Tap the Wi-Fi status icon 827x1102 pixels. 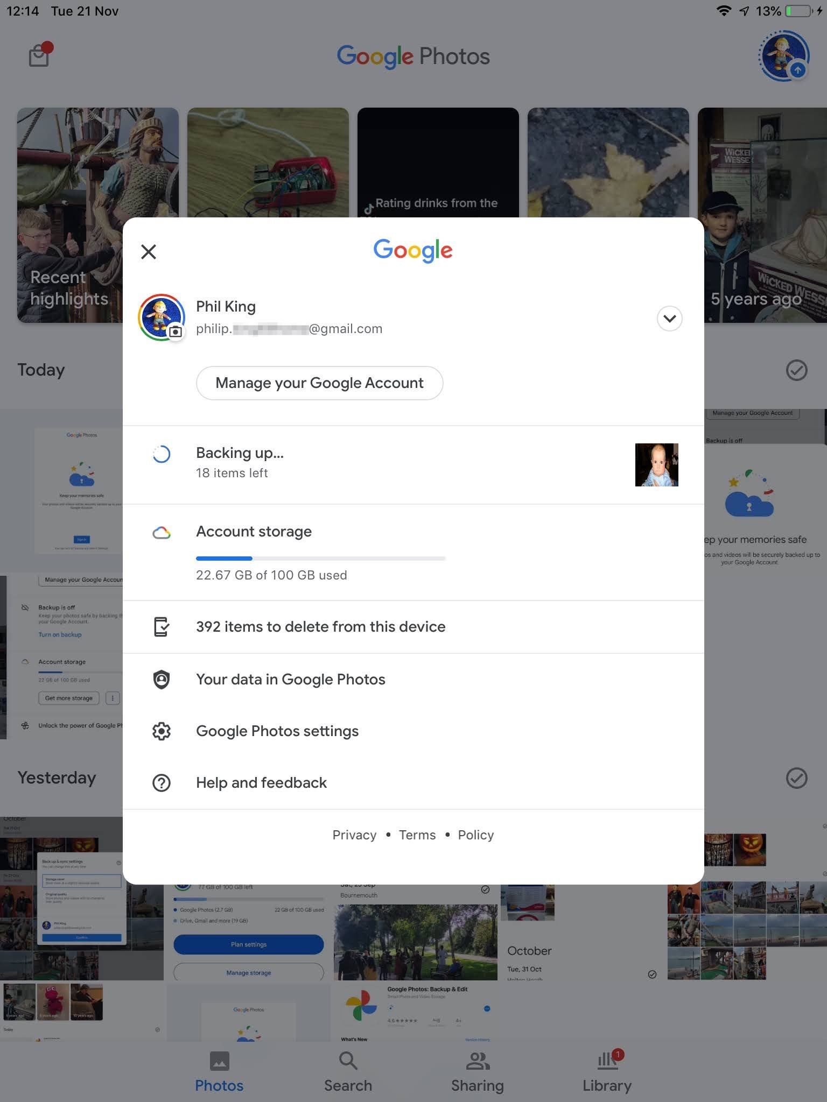[724, 11]
